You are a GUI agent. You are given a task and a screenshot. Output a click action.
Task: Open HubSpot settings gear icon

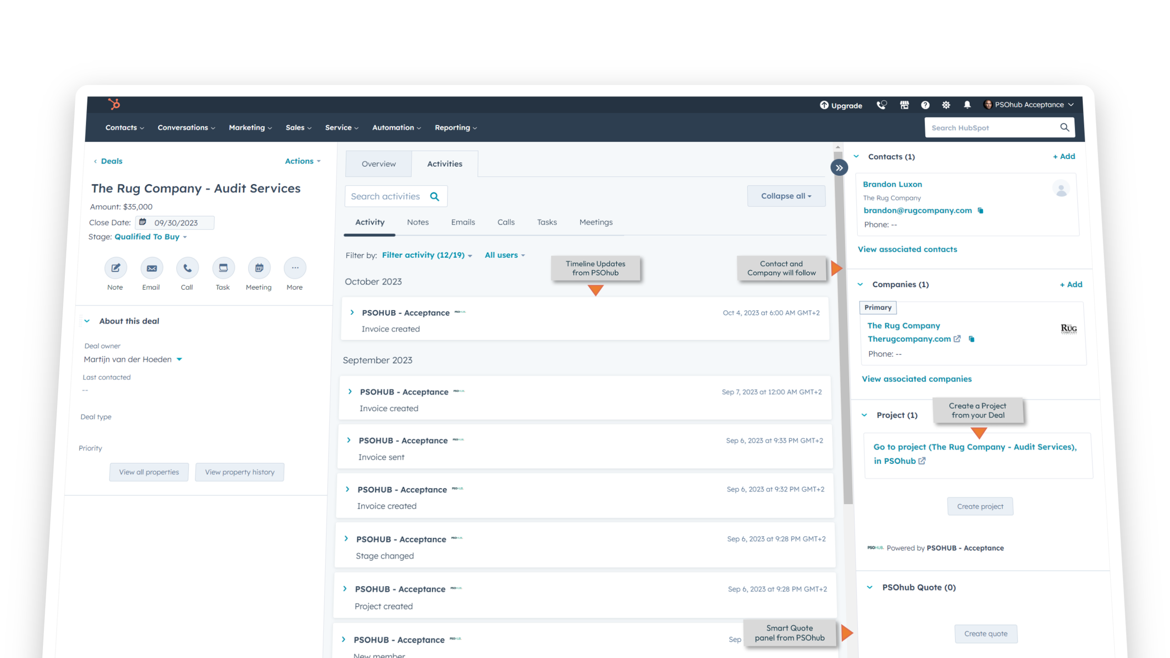coord(946,105)
